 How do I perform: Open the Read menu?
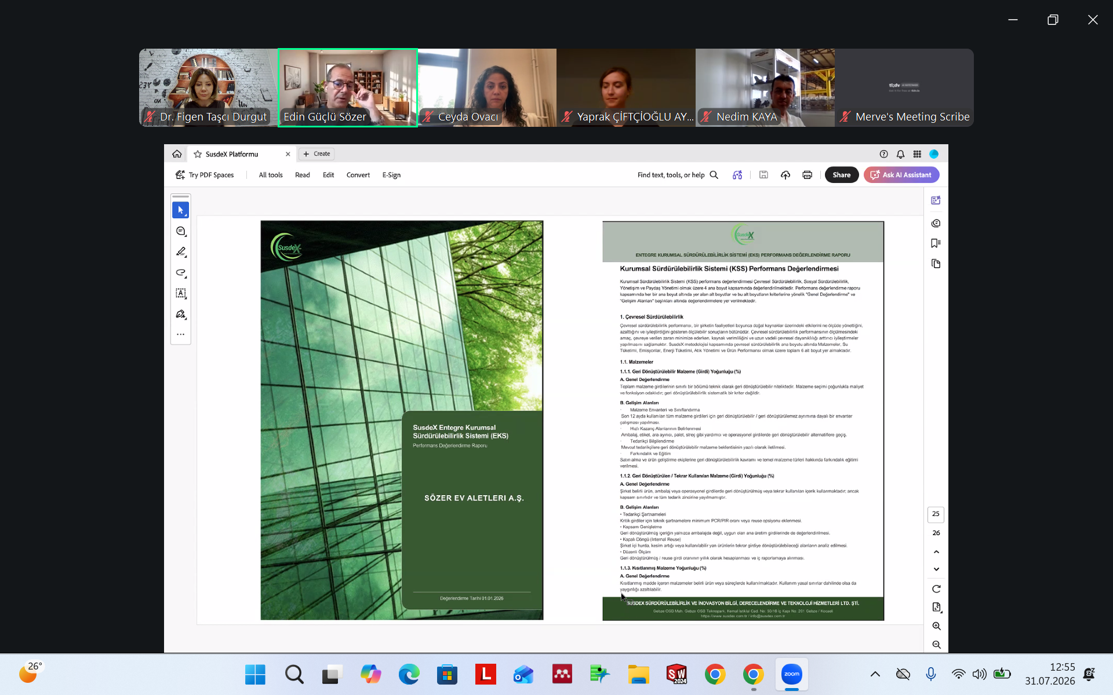[303, 175]
